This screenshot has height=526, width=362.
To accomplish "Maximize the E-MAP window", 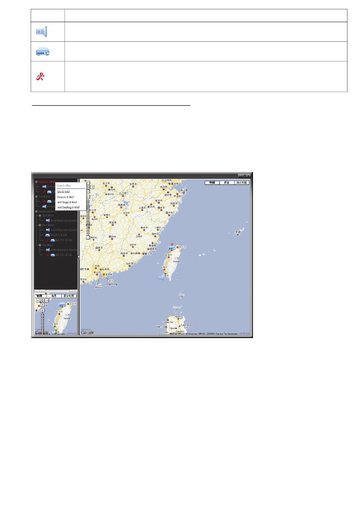I will (x=245, y=175).
